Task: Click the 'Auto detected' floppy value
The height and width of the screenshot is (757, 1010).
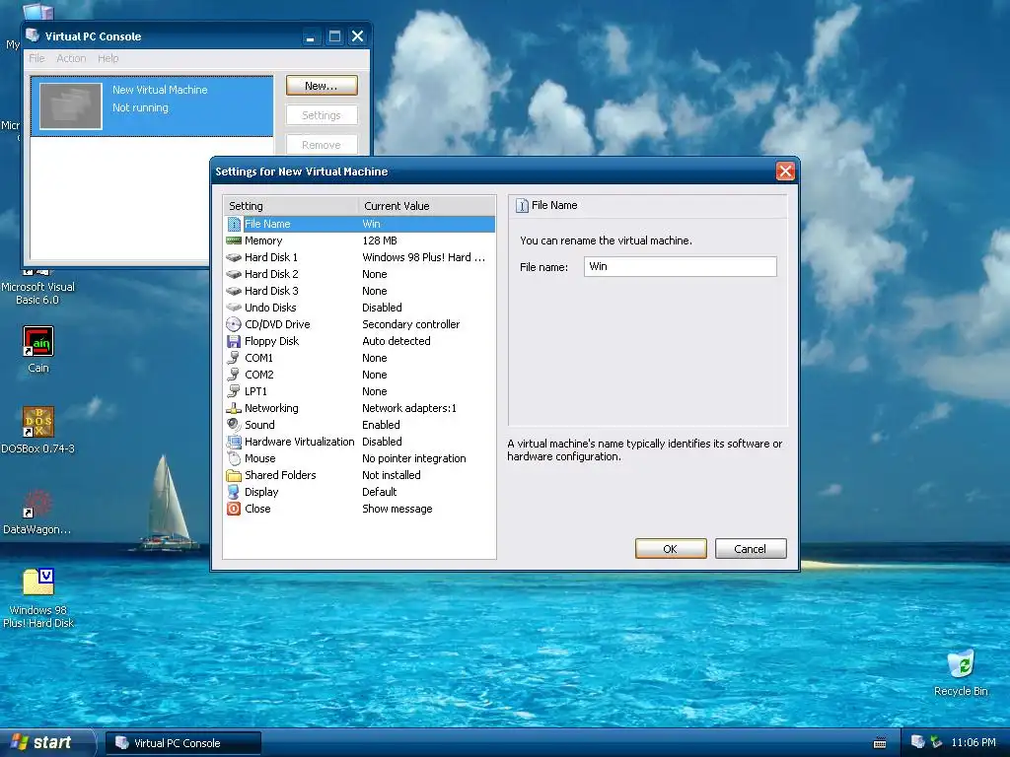Action: point(397,341)
